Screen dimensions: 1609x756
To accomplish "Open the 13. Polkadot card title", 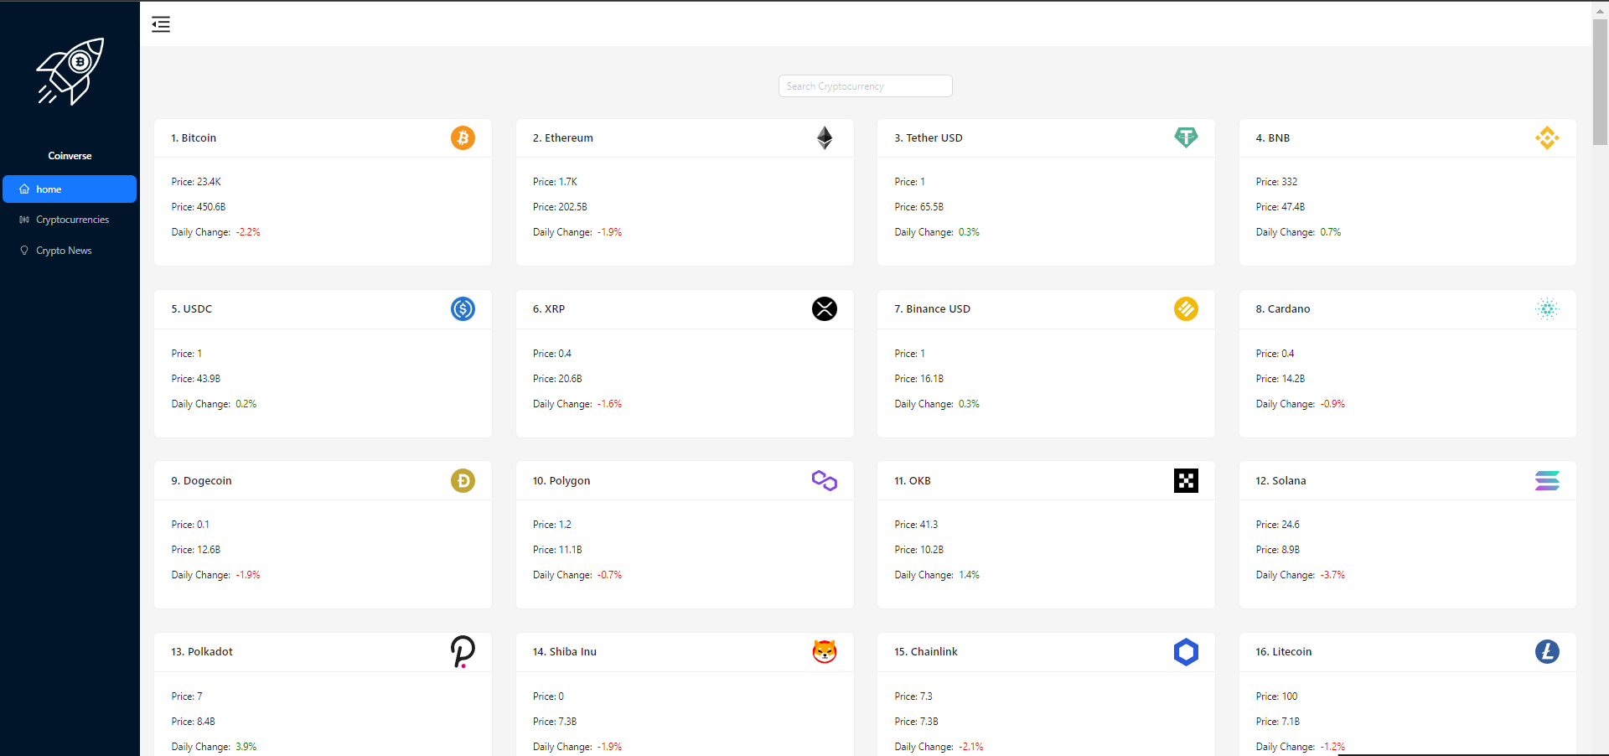I will [202, 652].
